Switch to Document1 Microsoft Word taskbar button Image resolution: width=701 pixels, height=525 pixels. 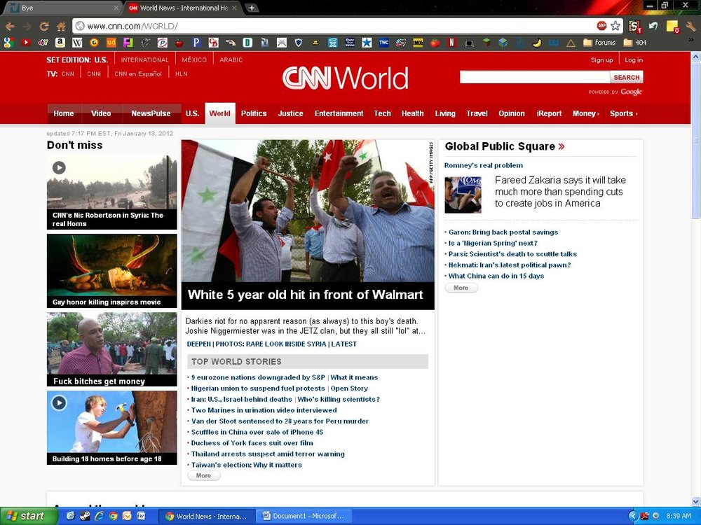tap(303, 516)
